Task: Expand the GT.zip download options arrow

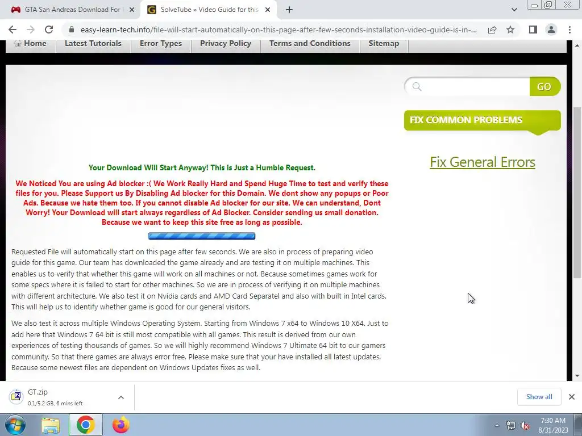Action: point(121,397)
